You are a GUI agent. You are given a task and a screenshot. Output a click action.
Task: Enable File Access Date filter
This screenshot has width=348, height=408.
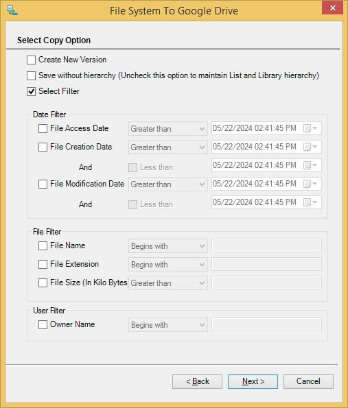43,128
